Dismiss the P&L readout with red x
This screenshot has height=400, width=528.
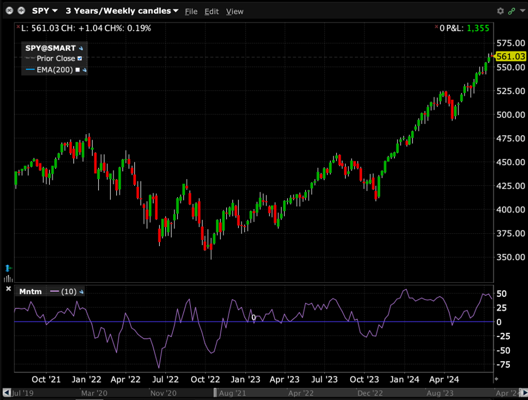point(436,28)
